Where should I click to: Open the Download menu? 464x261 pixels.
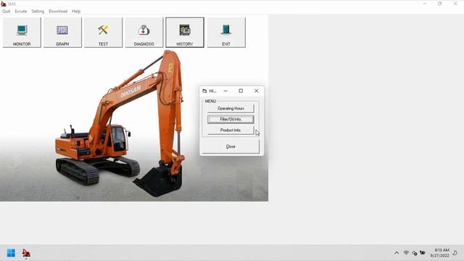pos(58,12)
